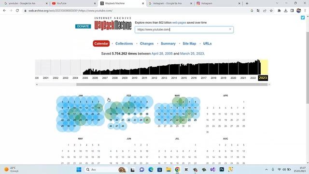Open the Chrome downloads icon
Screen dimensions: 309x174
[x=285, y=11]
